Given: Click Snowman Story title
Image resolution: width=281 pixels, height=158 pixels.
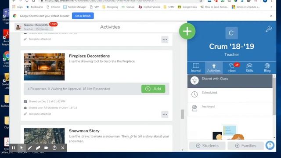Looking at the screenshot, I should coord(84,131).
